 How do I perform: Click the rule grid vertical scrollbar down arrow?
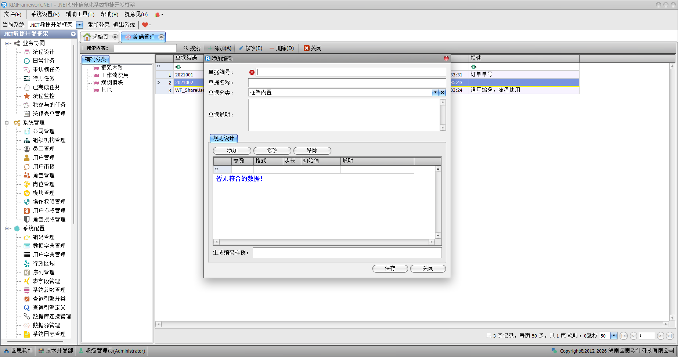[x=438, y=235]
